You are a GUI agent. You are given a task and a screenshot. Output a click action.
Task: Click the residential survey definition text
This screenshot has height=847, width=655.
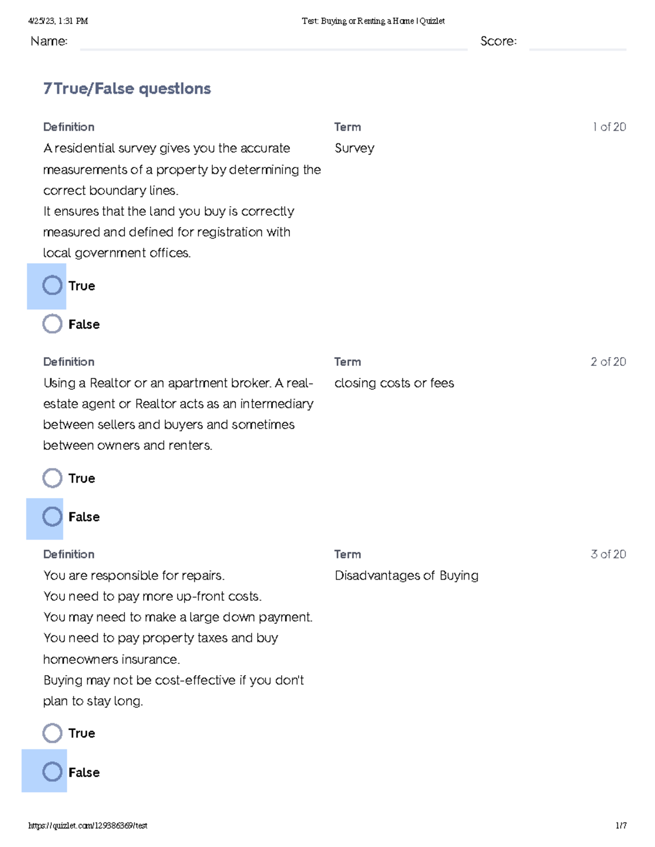click(x=182, y=201)
